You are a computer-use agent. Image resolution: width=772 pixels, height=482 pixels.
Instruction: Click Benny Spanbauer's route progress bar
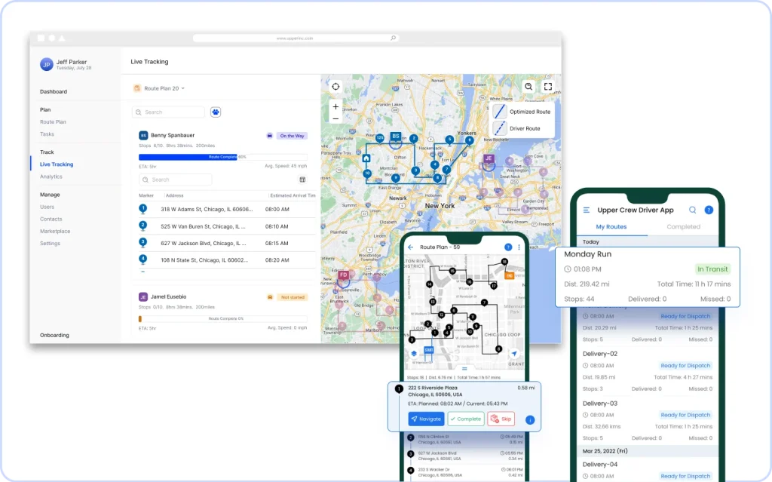click(223, 157)
